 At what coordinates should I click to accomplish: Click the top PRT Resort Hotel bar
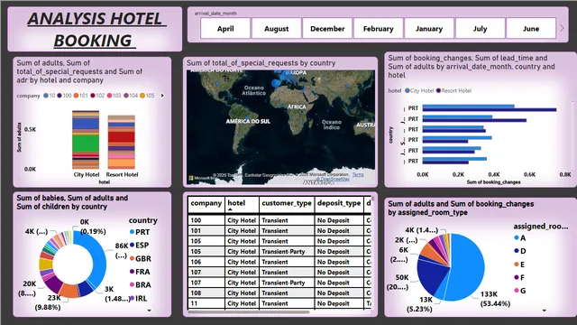tap(490, 110)
